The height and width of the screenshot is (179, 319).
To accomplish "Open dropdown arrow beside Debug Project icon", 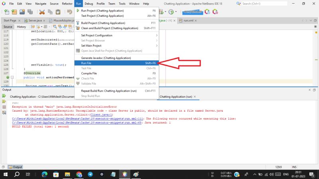I will (165, 12).
